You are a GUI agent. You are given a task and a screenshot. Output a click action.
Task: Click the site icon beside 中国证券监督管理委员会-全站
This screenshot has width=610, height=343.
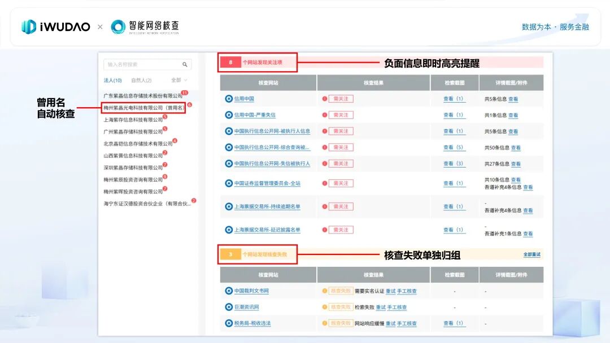(229, 183)
